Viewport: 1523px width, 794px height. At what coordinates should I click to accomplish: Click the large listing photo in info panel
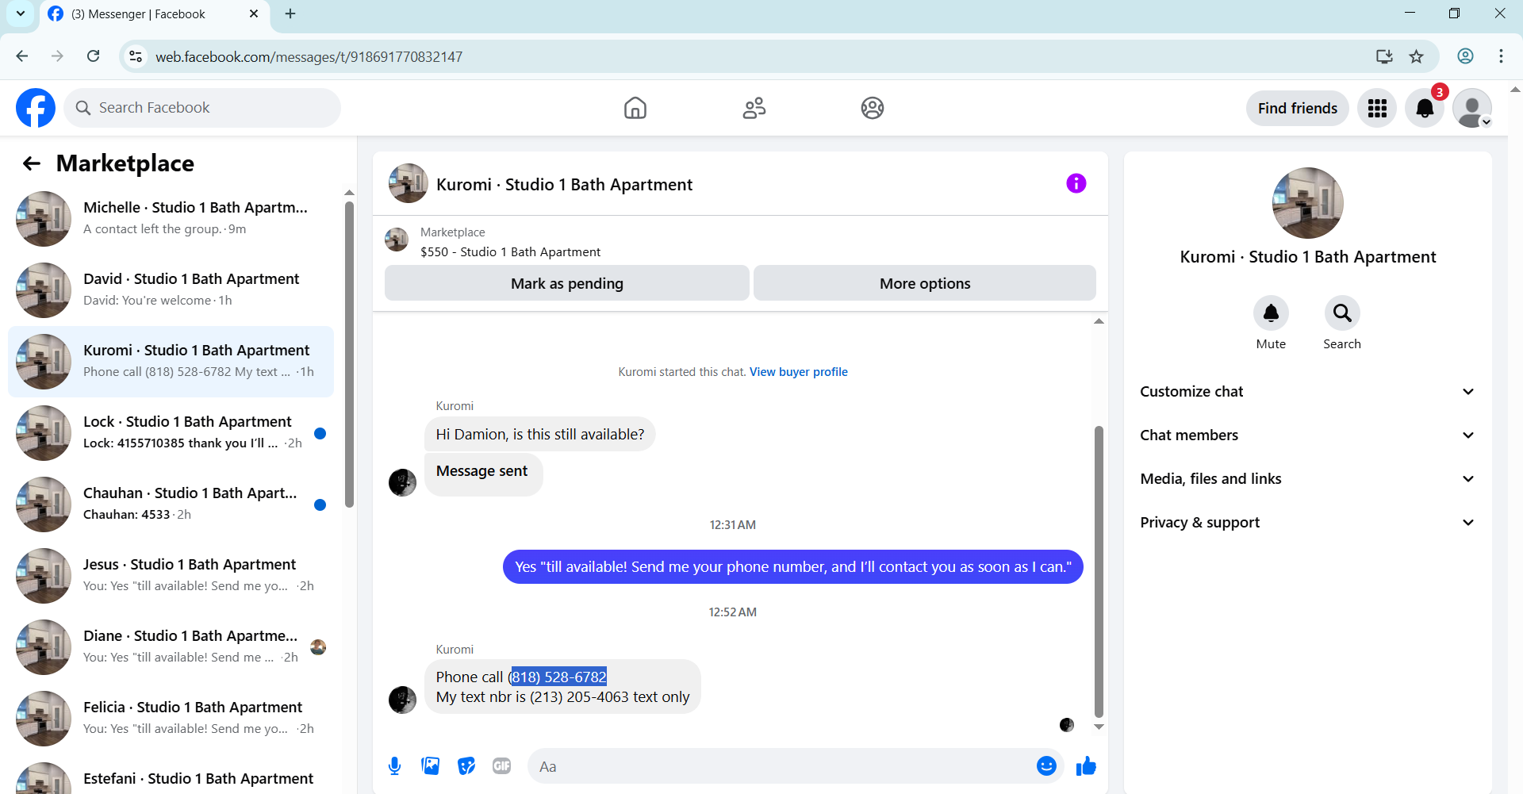pos(1308,203)
